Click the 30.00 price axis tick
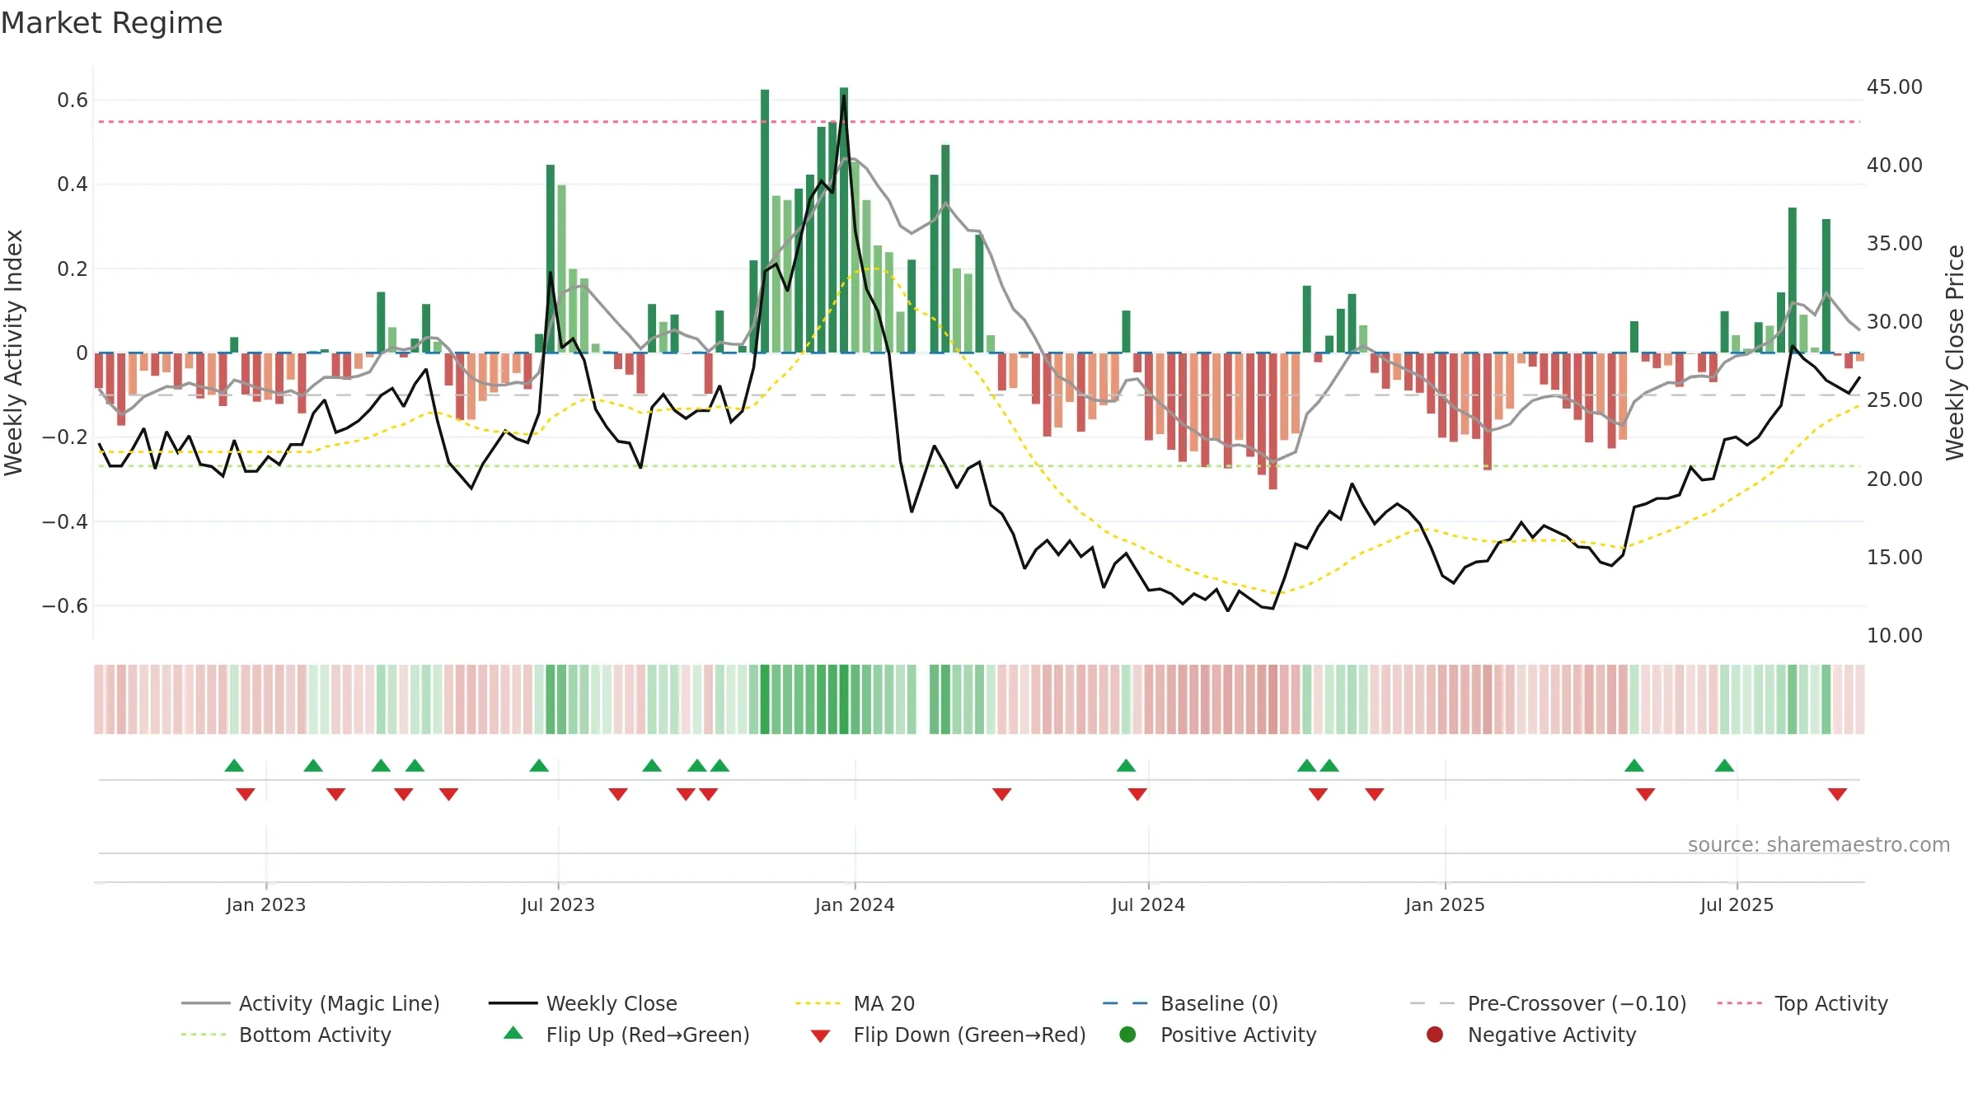 (x=1894, y=321)
